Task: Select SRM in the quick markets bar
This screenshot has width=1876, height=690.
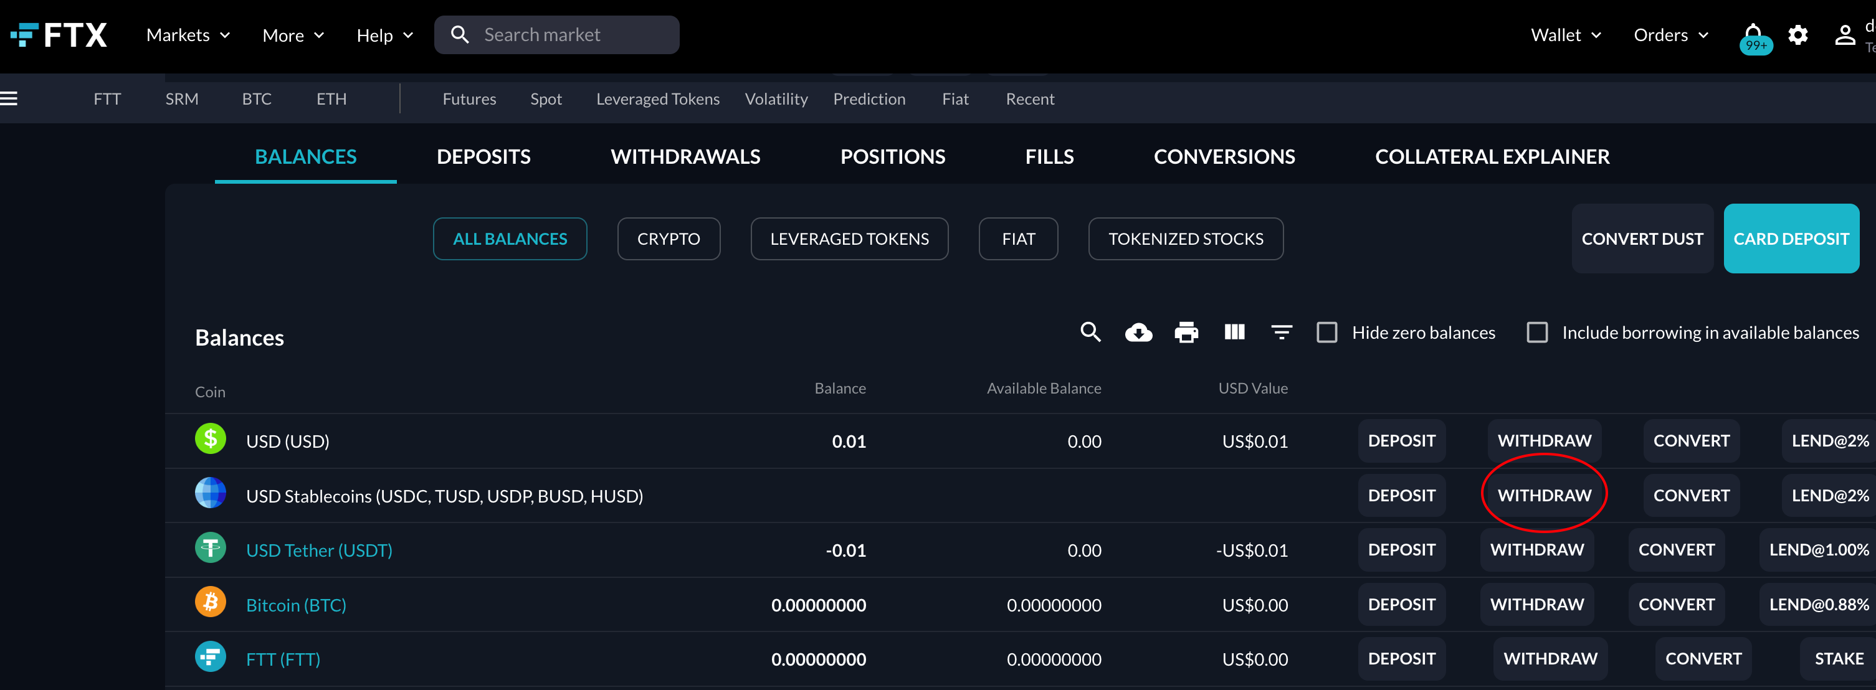Action: [x=181, y=99]
